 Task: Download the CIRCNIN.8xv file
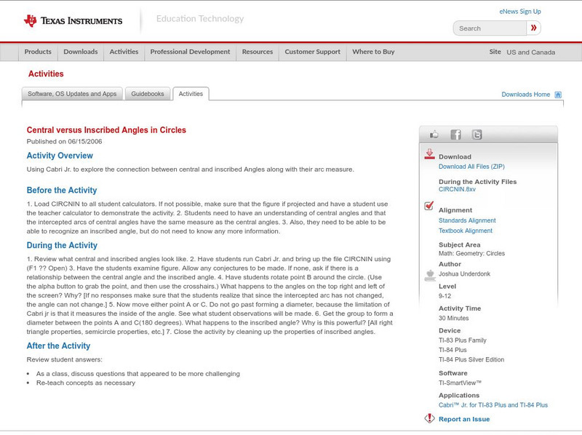click(x=457, y=189)
